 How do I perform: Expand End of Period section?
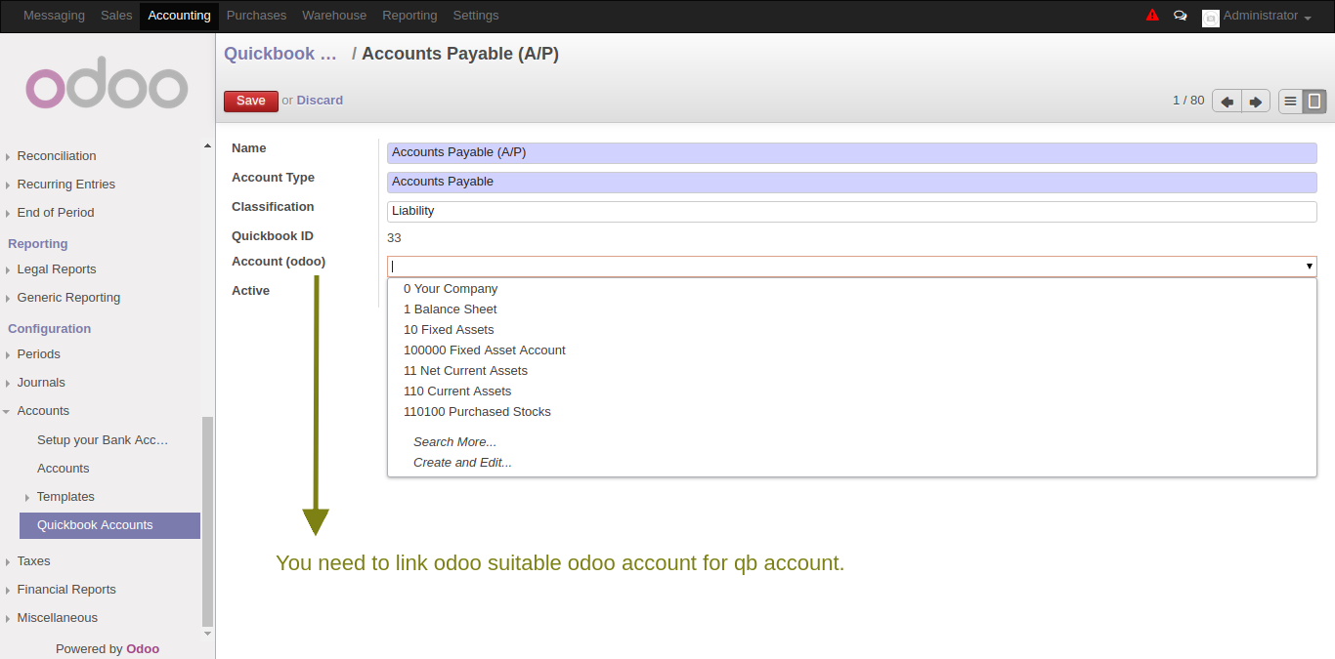coord(55,213)
